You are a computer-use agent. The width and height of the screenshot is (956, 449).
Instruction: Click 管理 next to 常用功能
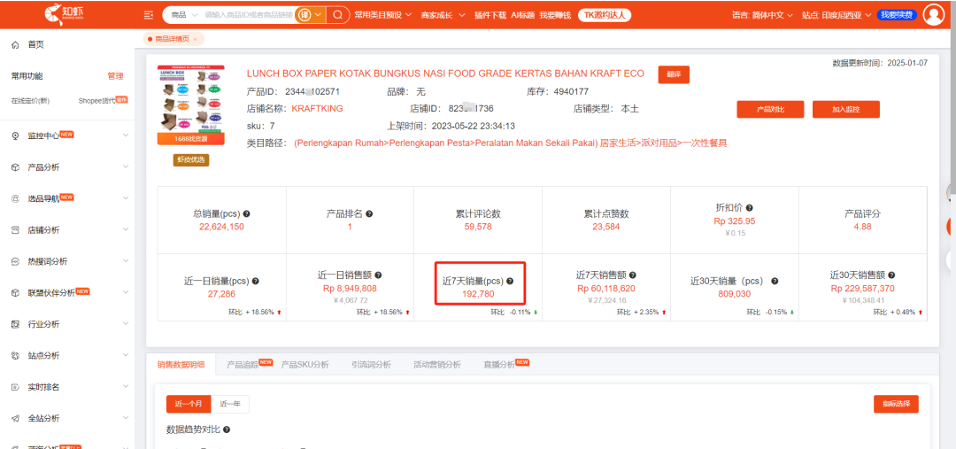tap(115, 76)
